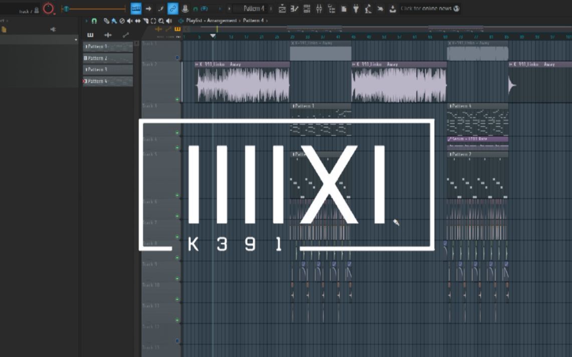Viewport: 572px width, 357px height.
Task: Select Pattern 4 in the picker list
Action: pos(108,81)
